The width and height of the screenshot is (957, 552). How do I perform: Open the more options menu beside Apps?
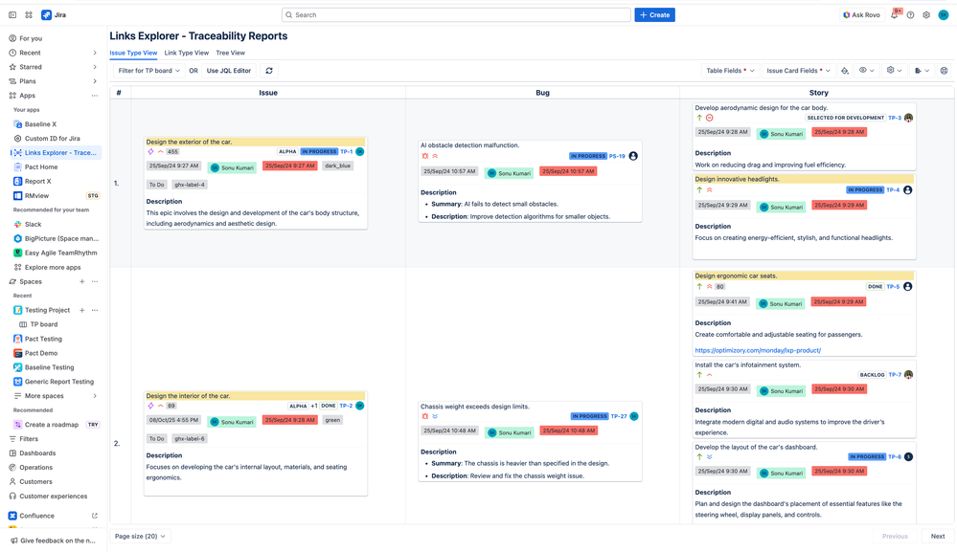pyautogui.click(x=95, y=96)
